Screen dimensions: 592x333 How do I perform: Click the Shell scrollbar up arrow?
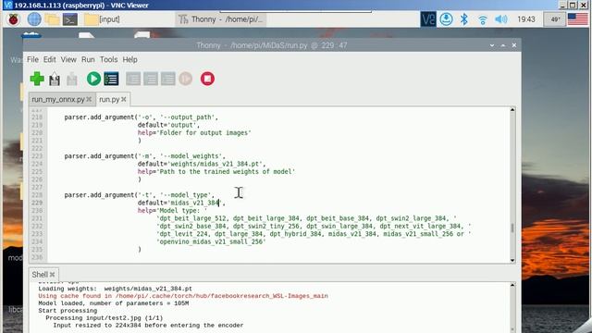[x=512, y=285]
